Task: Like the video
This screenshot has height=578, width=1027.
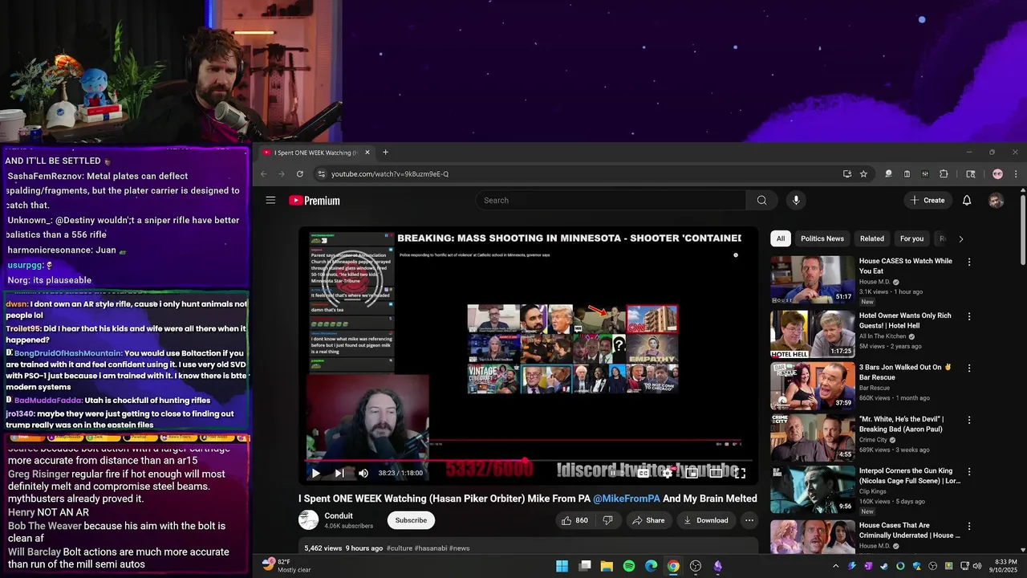Action: click(574, 520)
